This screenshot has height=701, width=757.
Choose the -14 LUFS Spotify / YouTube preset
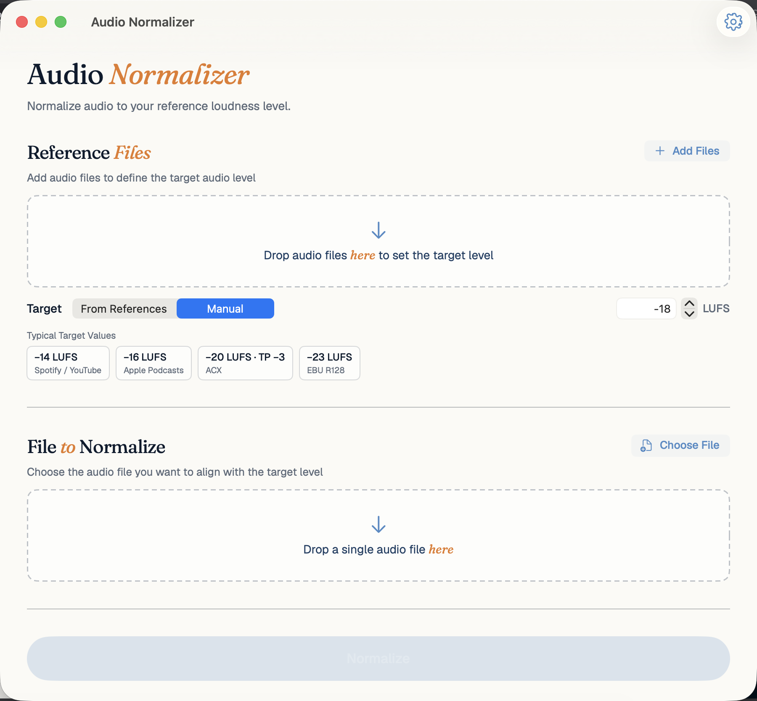(68, 363)
